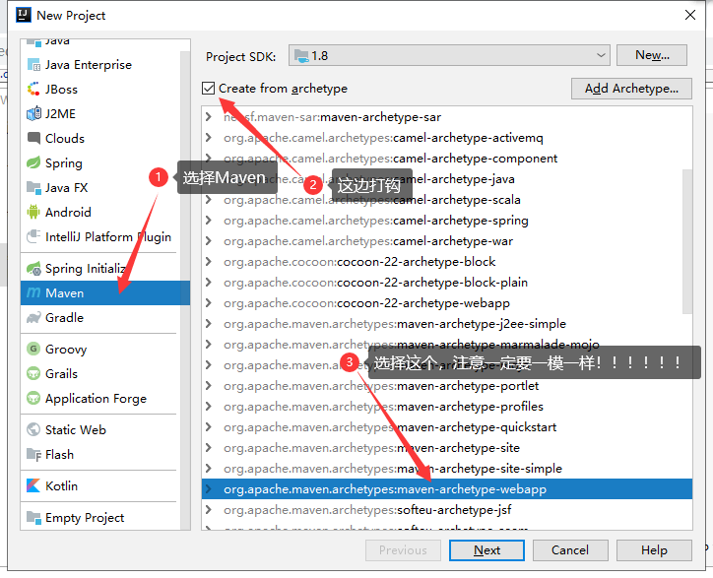The height and width of the screenshot is (578, 713).
Task: Select cocoon-22-archetype-block-plain row
Action: [x=447, y=283]
